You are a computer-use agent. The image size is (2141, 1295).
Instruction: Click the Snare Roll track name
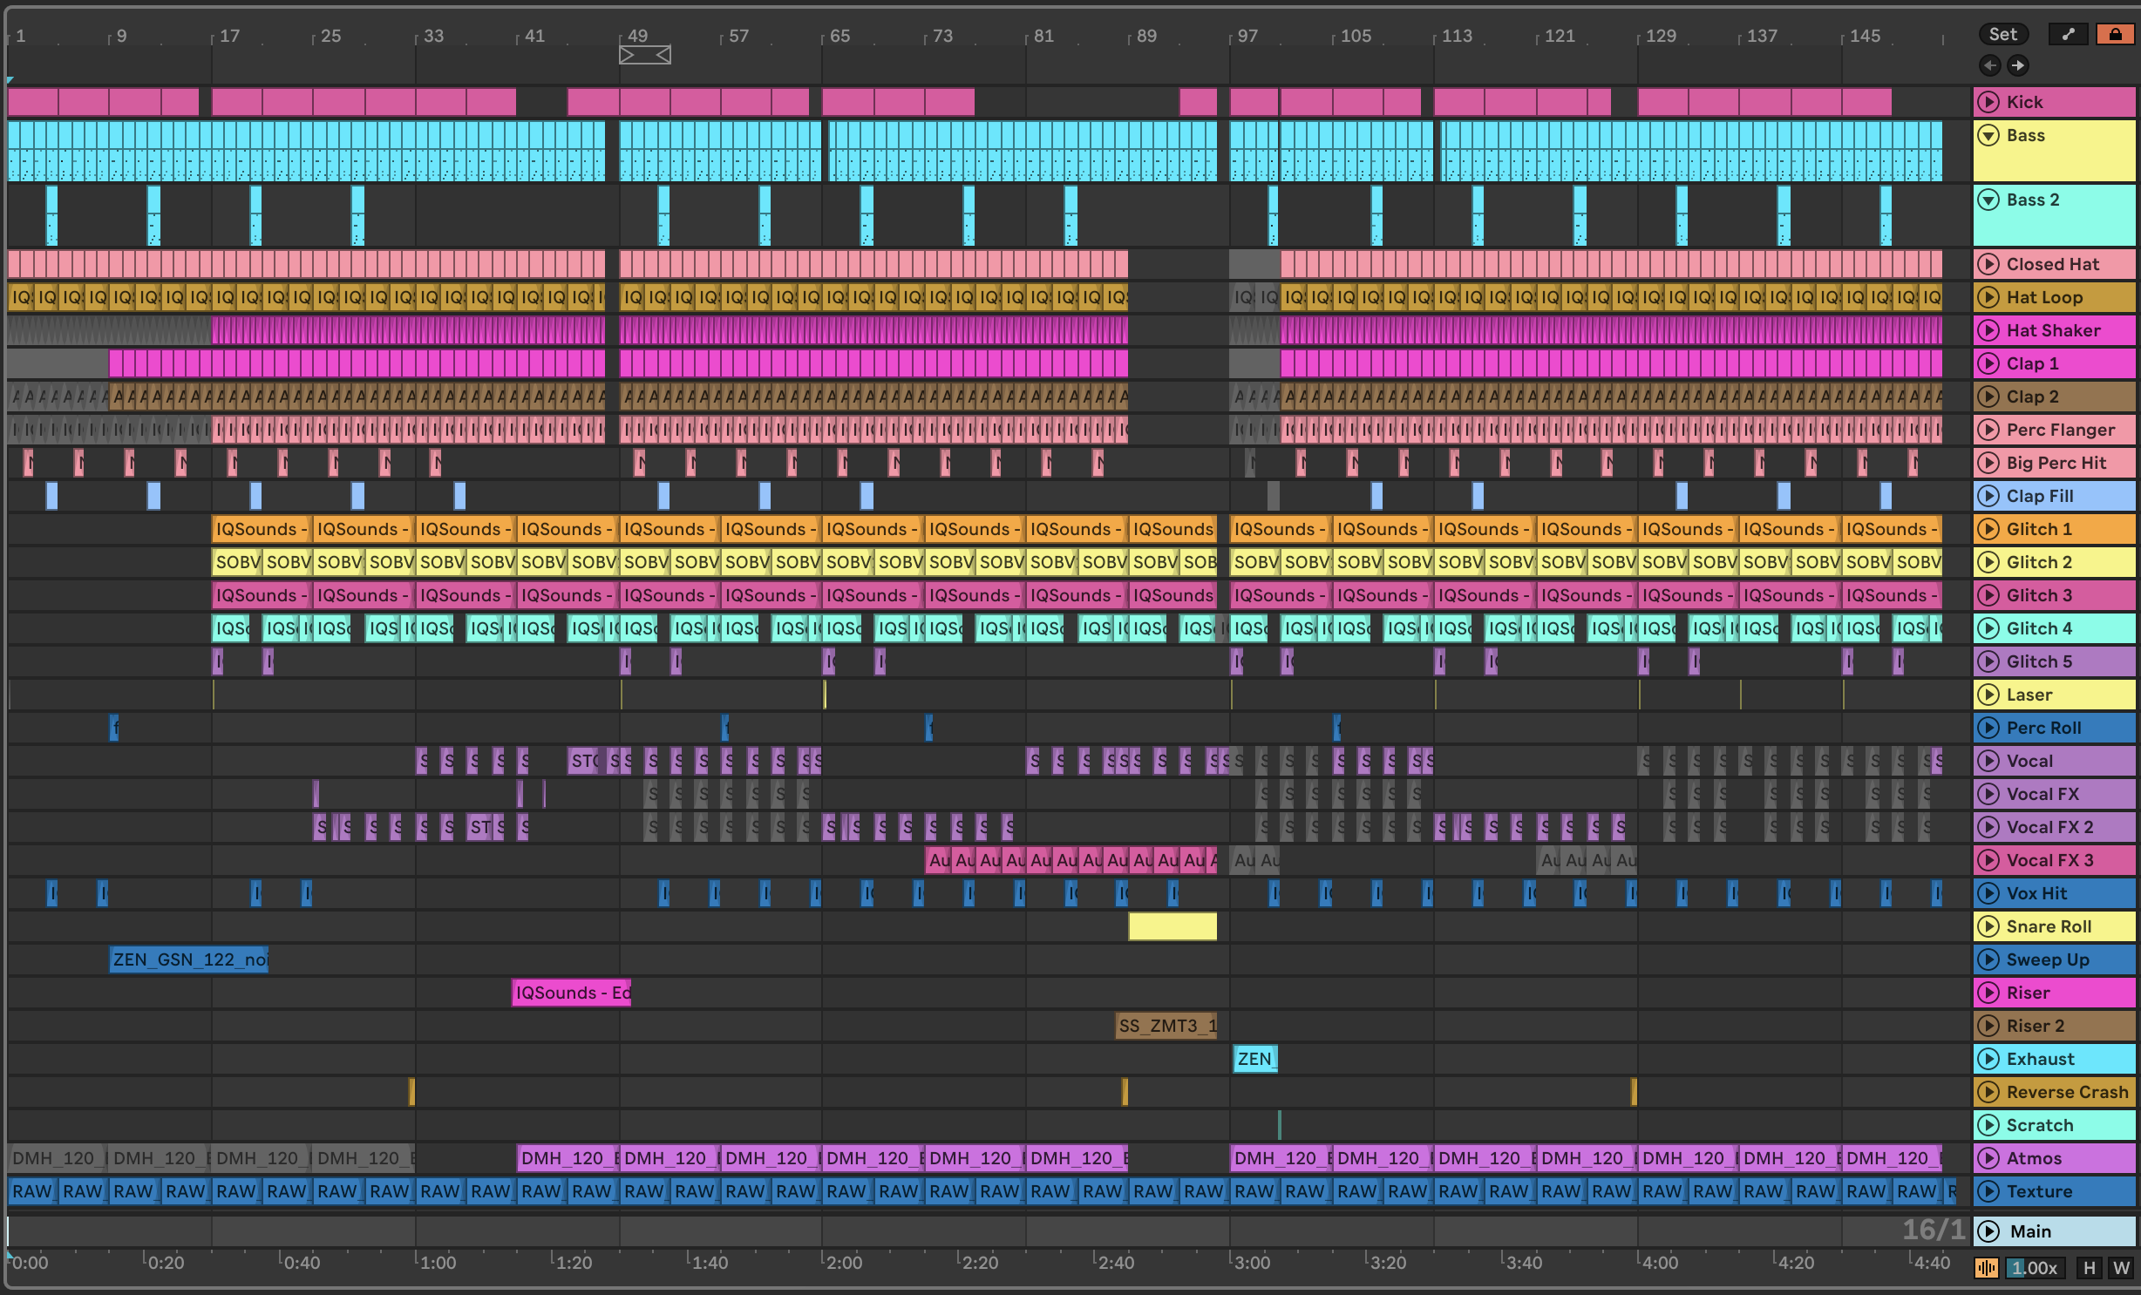pos(2049,926)
